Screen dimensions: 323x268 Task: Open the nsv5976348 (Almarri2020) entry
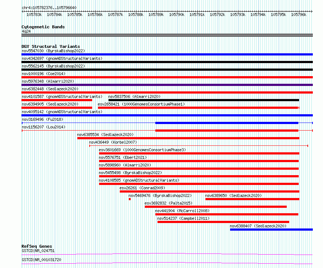tap(48, 81)
